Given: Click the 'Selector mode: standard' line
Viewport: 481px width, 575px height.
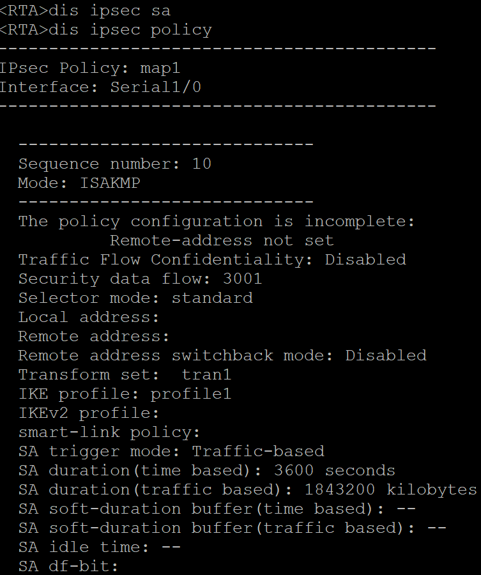Looking at the screenshot, I should 135,298.
